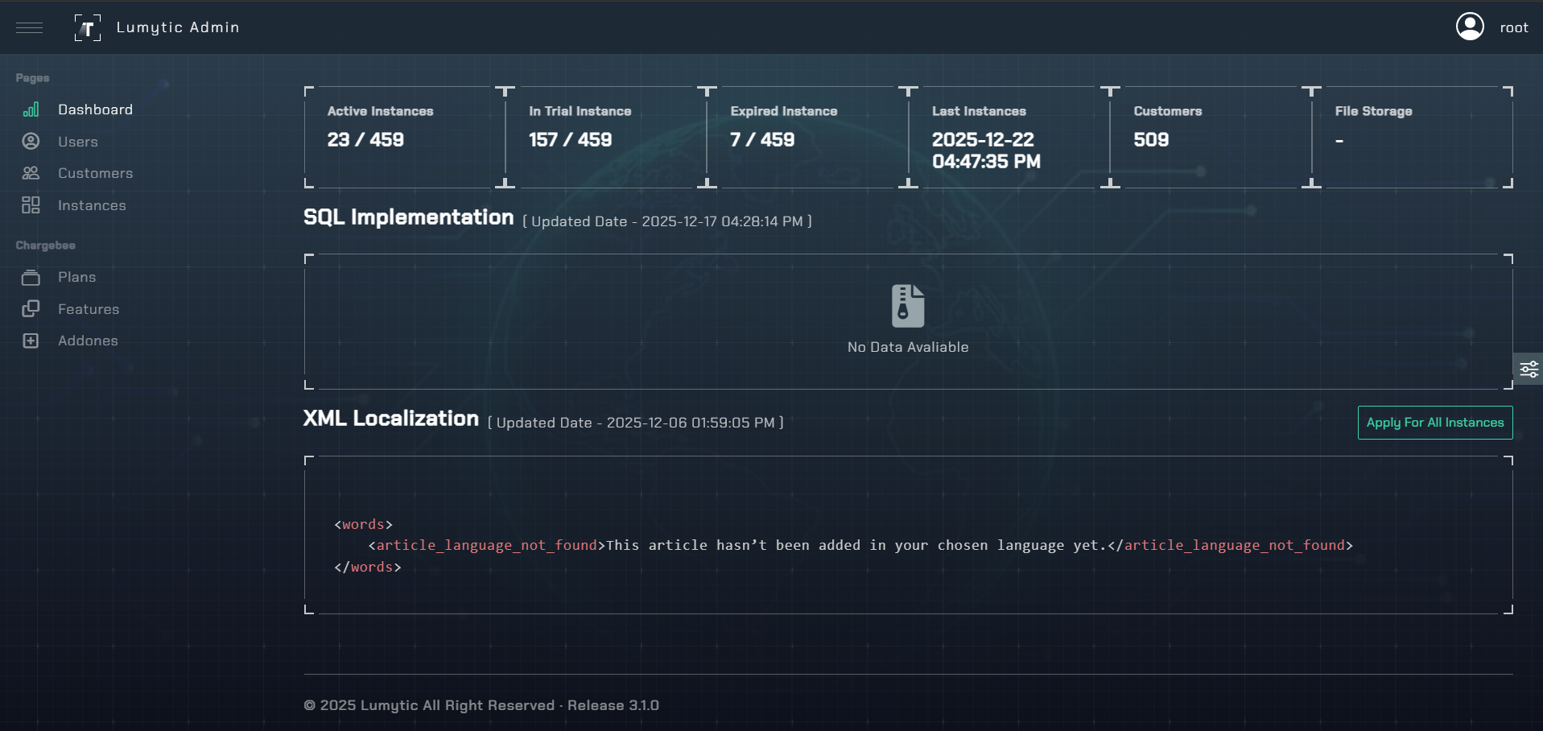Viewport: 1543px width, 731px height.
Task: Click the Users profile icon in sidebar
Action: (31, 141)
